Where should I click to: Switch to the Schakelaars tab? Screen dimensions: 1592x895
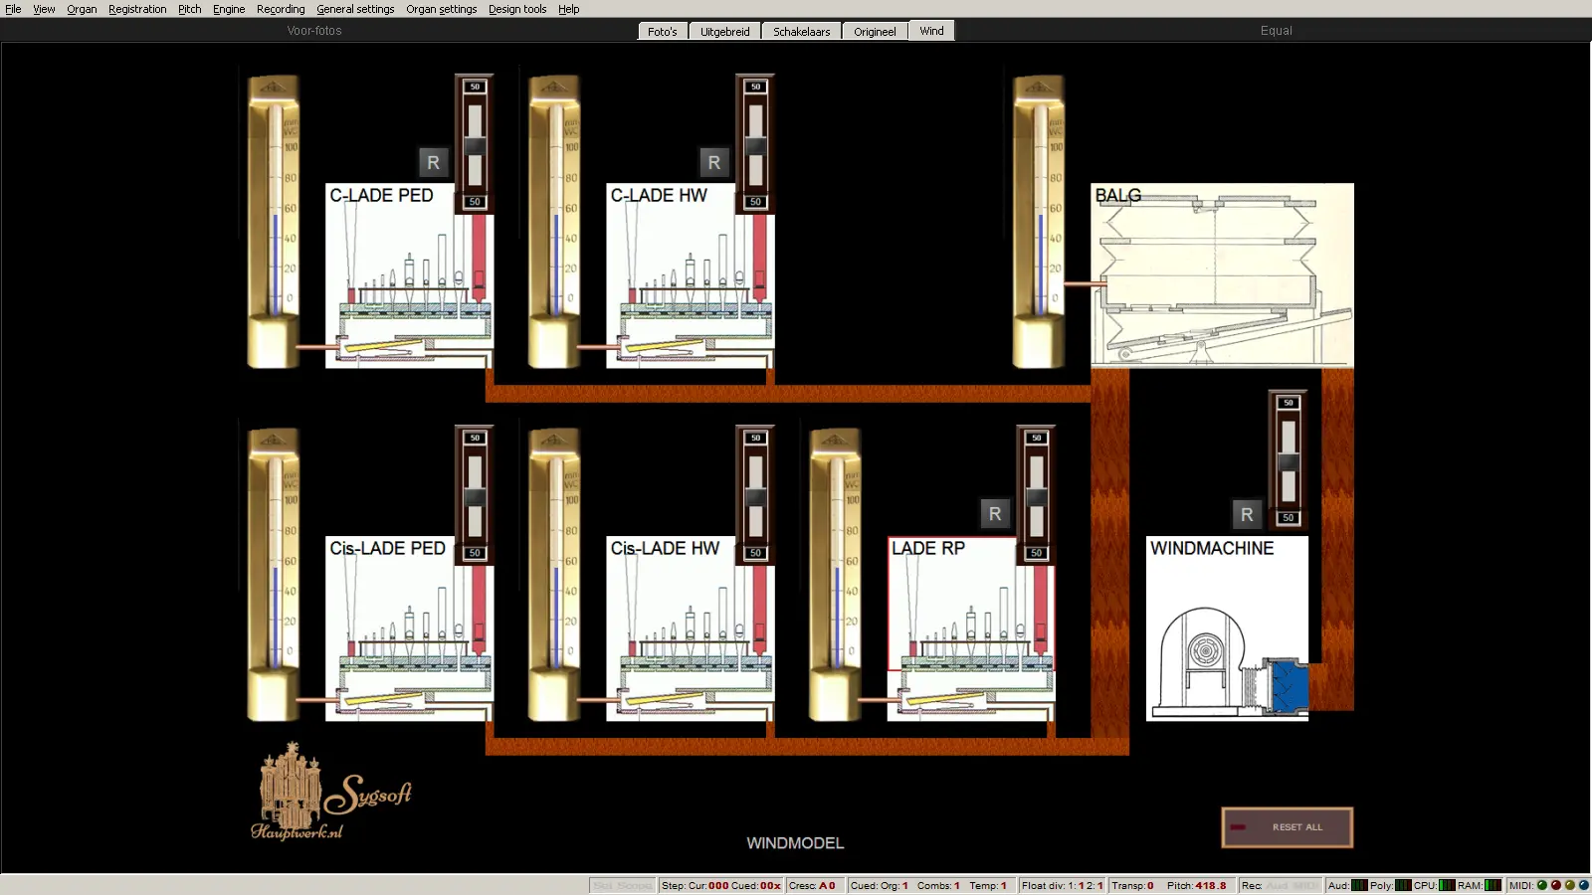(801, 32)
